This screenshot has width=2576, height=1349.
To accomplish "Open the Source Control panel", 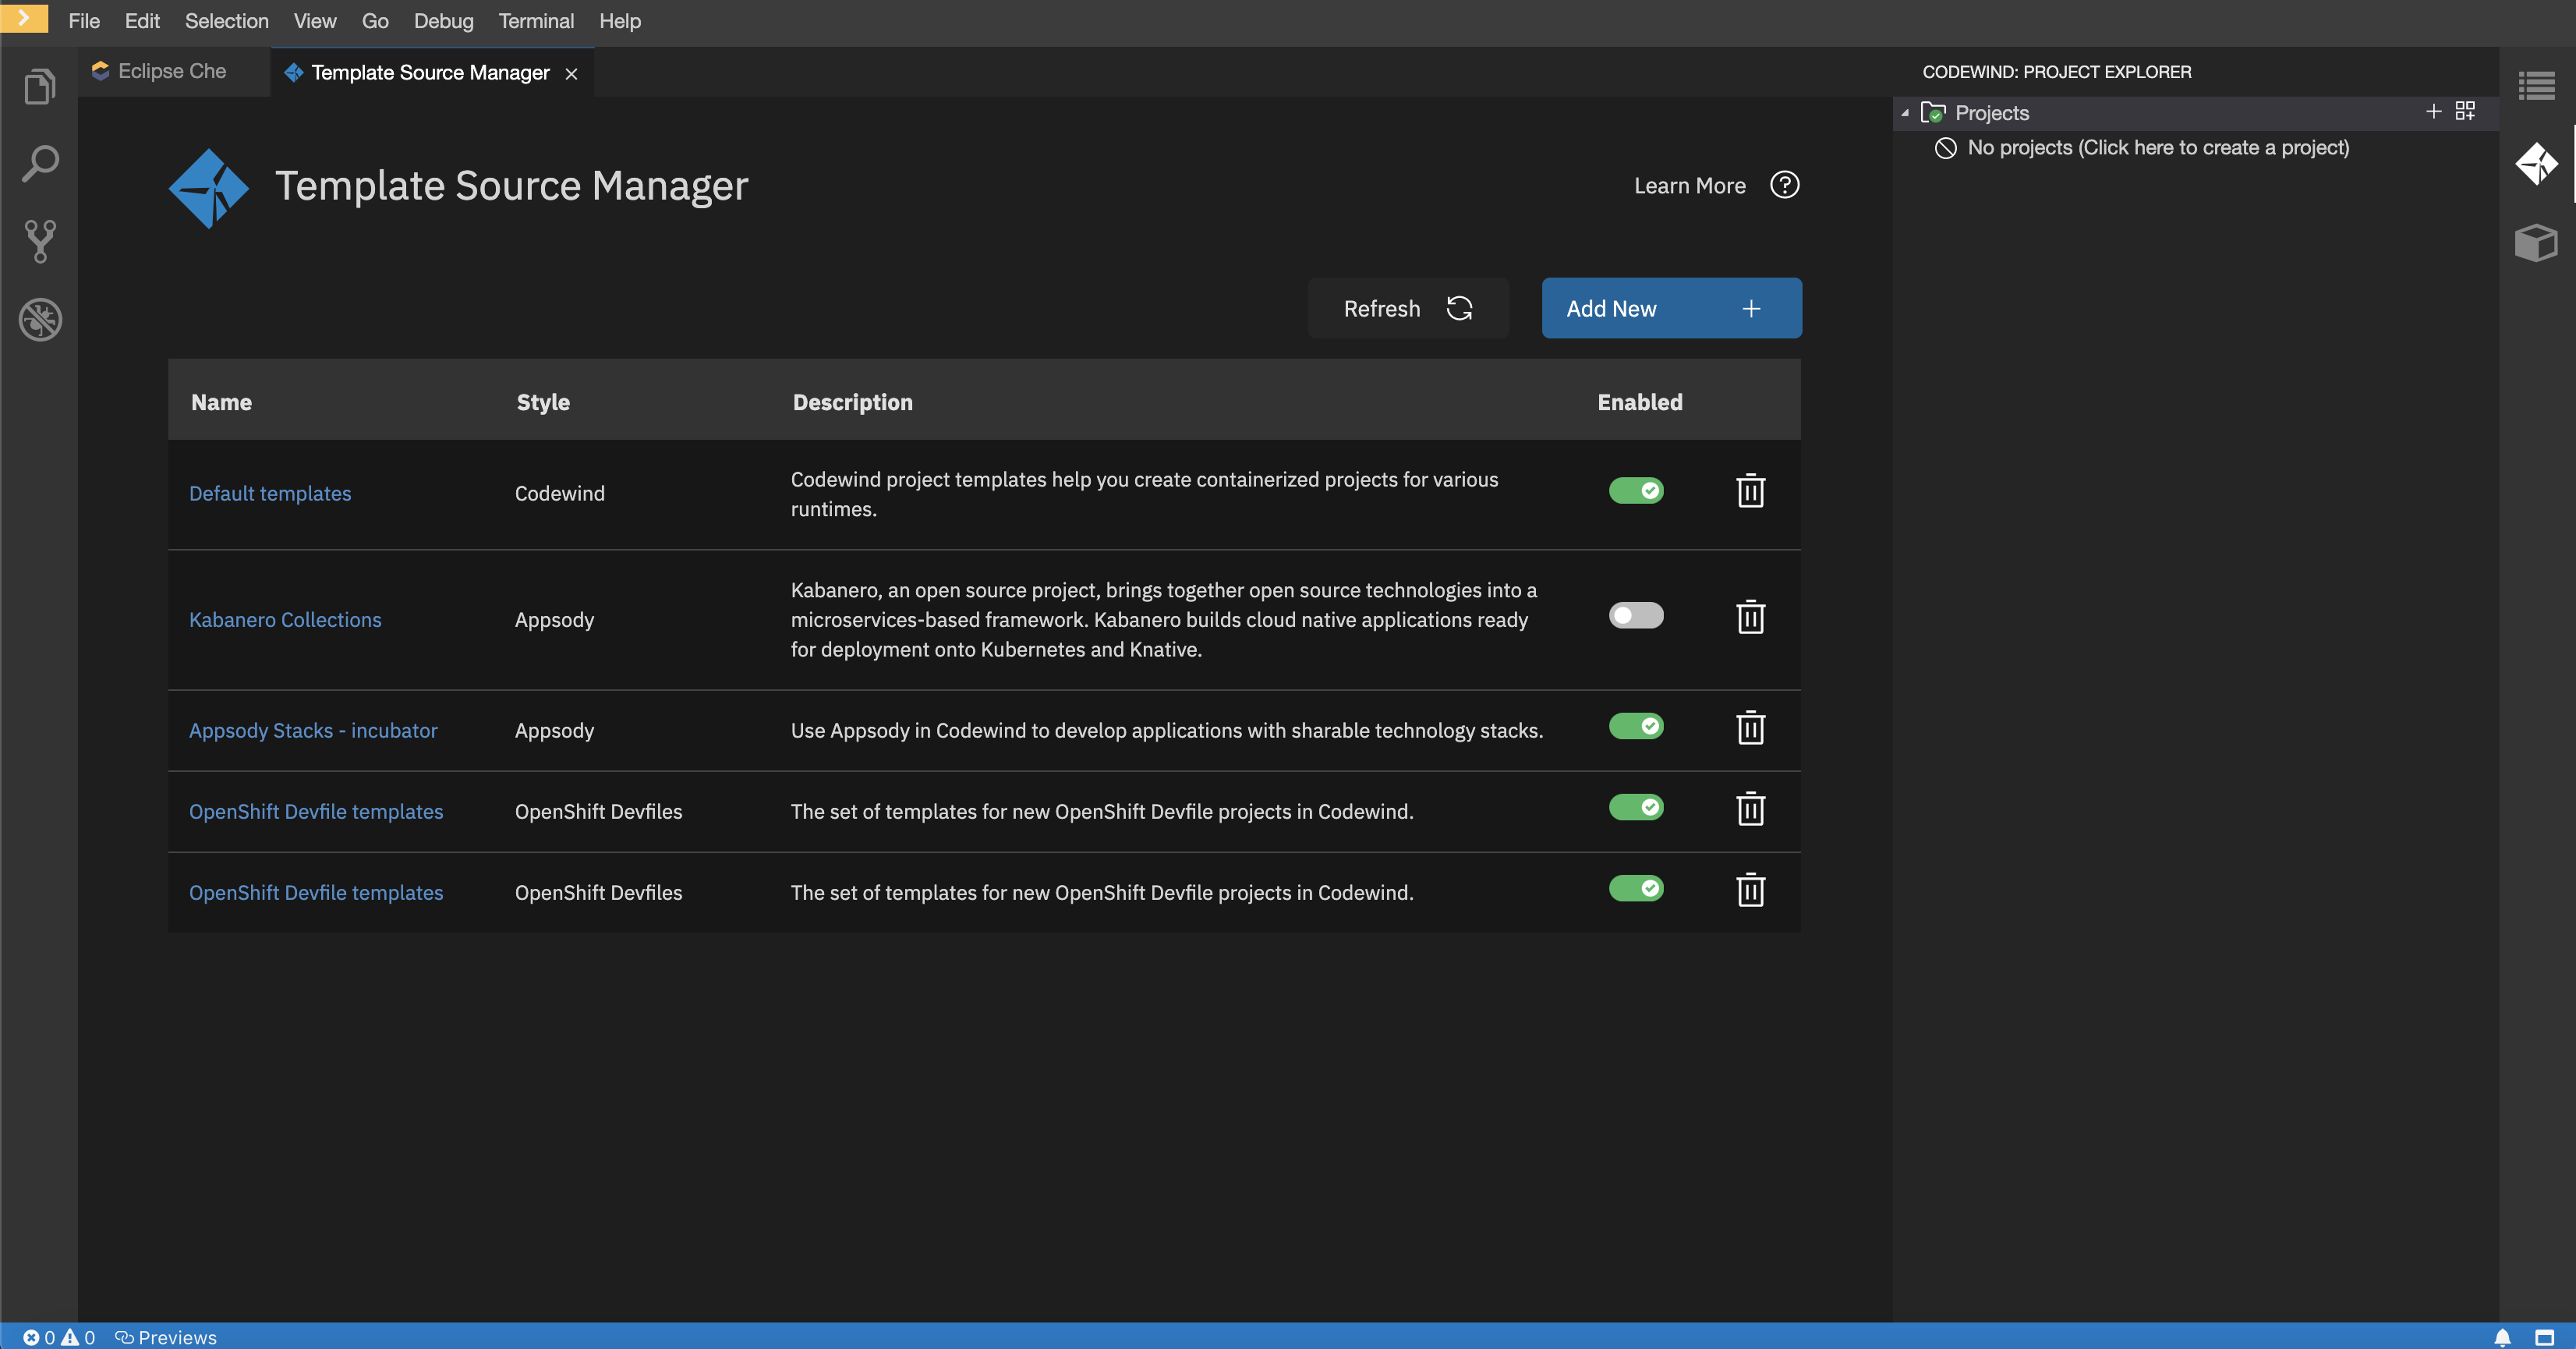I will coord(39,241).
